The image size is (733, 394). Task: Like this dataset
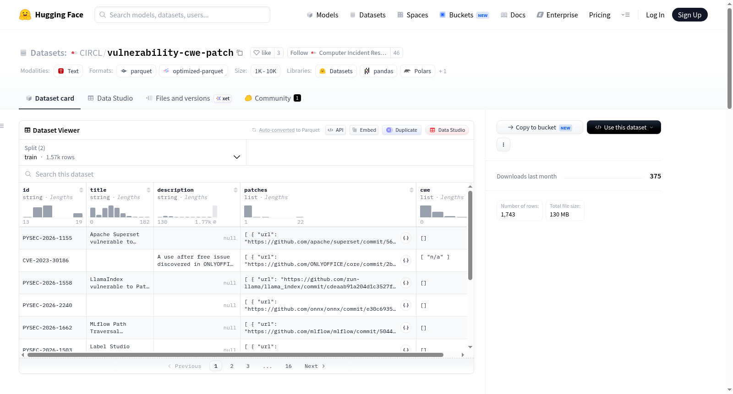click(x=262, y=53)
